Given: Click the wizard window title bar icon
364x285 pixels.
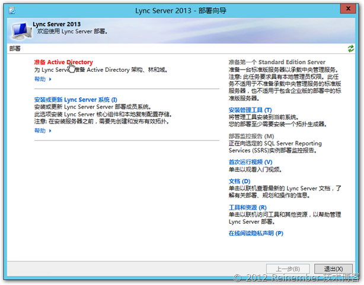Looking at the screenshot, I should click(12, 11).
